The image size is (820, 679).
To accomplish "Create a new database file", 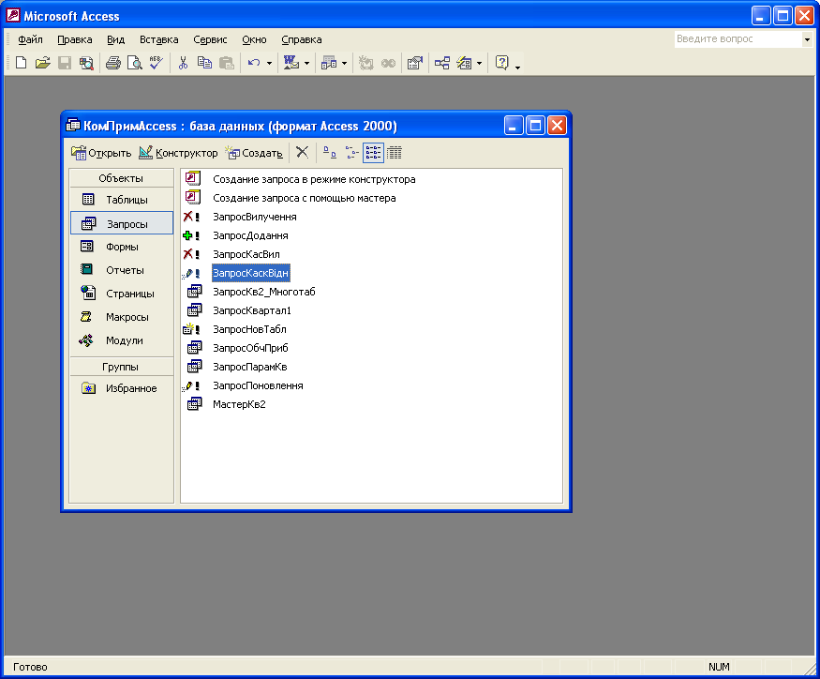I will 21,64.
